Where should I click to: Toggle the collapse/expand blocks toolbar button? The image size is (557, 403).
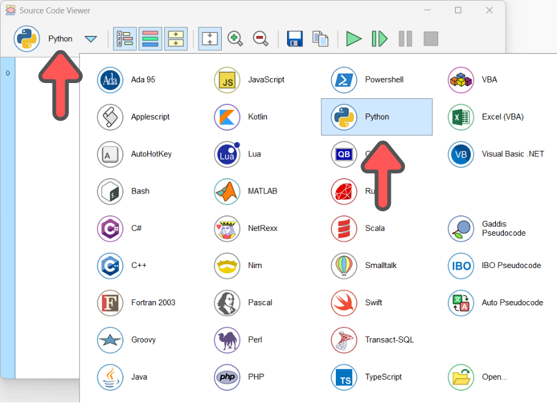pyautogui.click(x=176, y=38)
